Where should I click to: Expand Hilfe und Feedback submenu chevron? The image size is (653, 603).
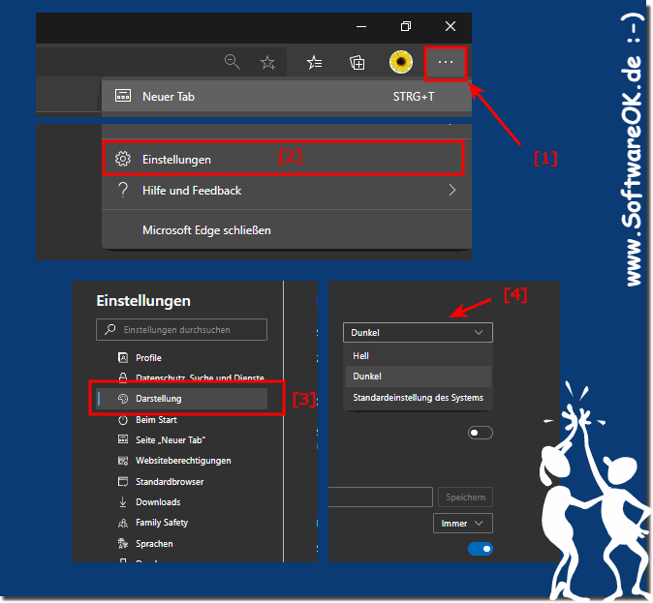click(452, 190)
